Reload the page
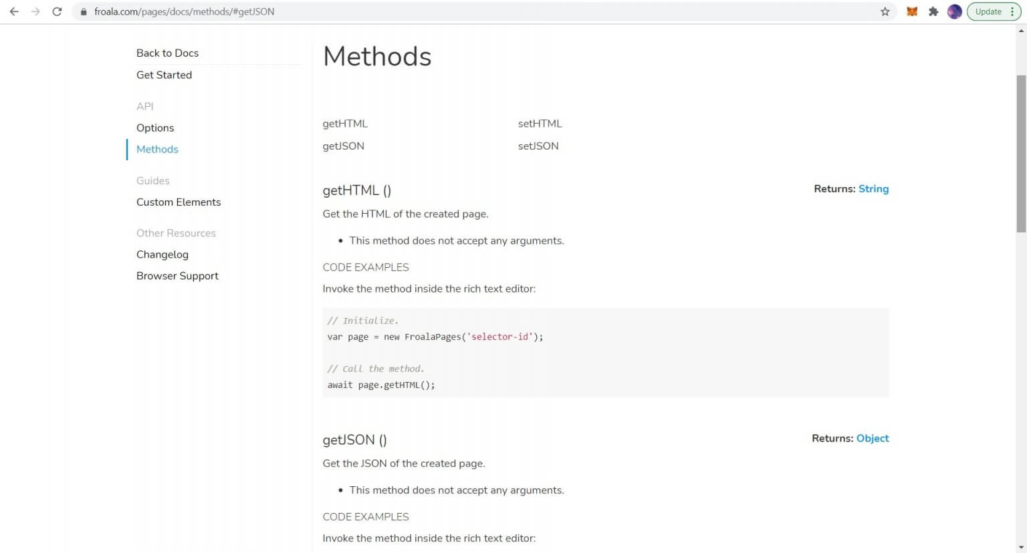Image resolution: width=1027 pixels, height=553 pixels. (57, 11)
